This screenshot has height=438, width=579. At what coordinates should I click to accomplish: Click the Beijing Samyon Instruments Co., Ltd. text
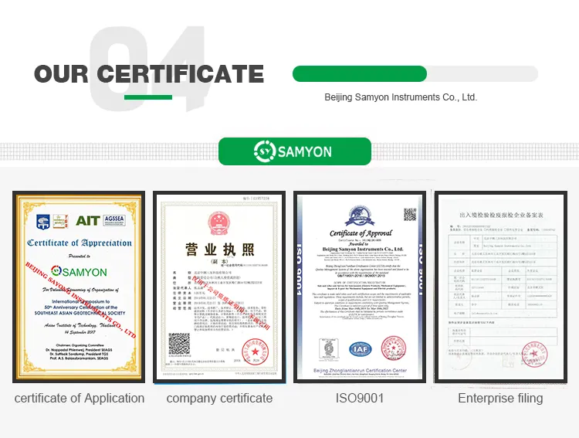[x=401, y=97]
